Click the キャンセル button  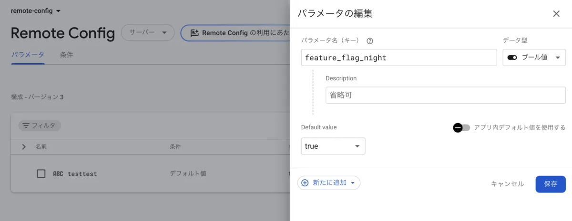click(x=507, y=184)
